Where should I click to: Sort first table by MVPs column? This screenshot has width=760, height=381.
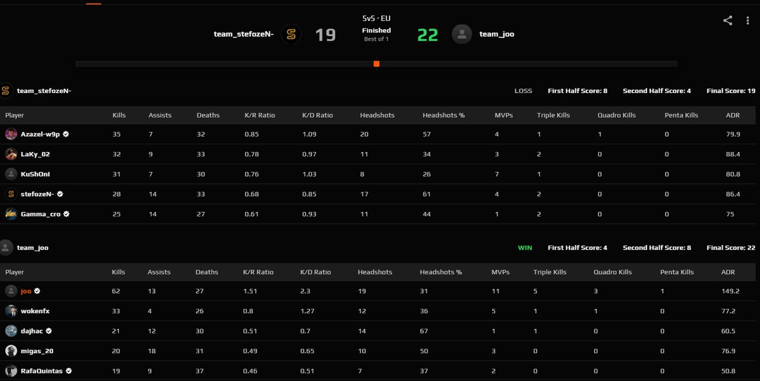(x=503, y=115)
